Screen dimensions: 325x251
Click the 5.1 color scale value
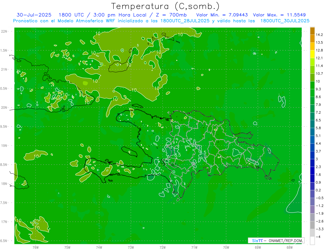tap(318, 136)
